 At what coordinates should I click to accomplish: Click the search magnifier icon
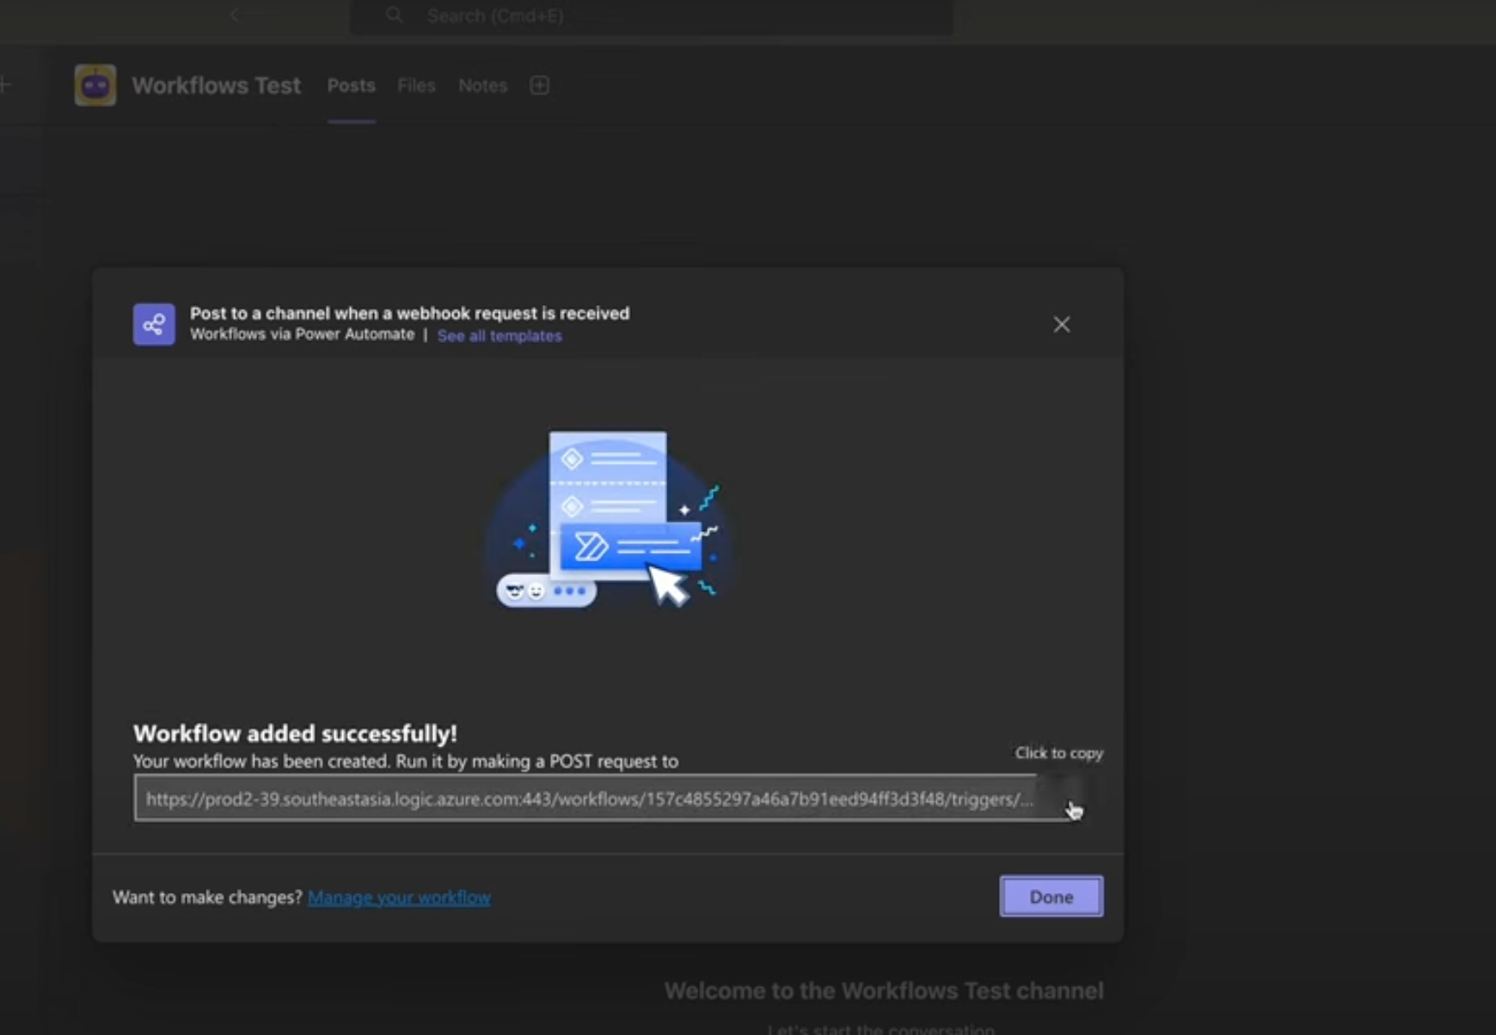click(x=394, y=15)
